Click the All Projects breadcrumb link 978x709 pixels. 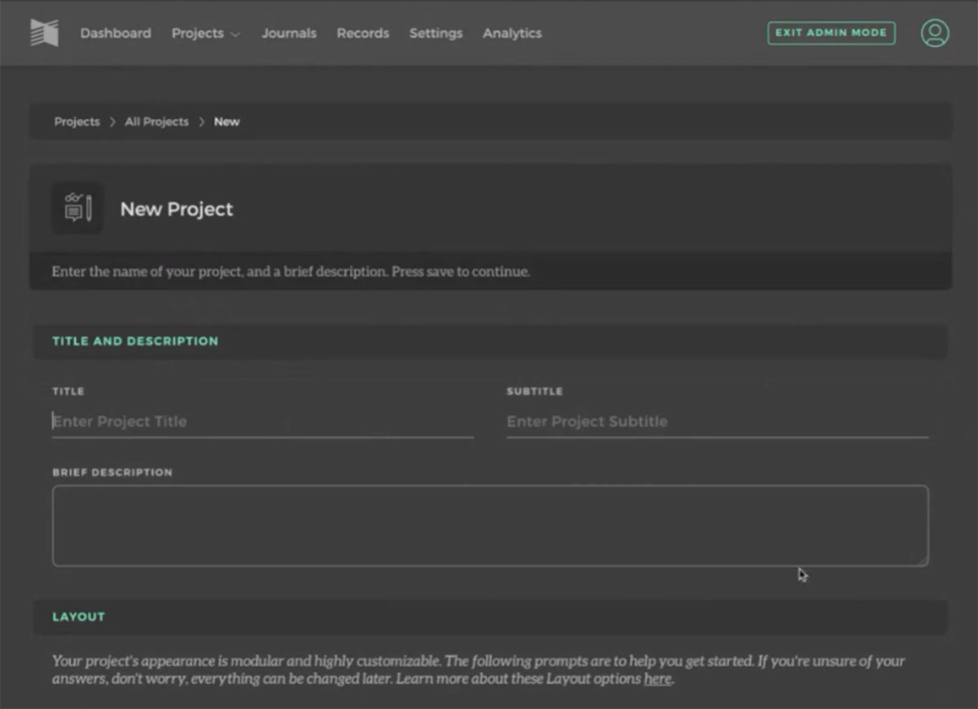pyautogui.click(x=157, y=121)
